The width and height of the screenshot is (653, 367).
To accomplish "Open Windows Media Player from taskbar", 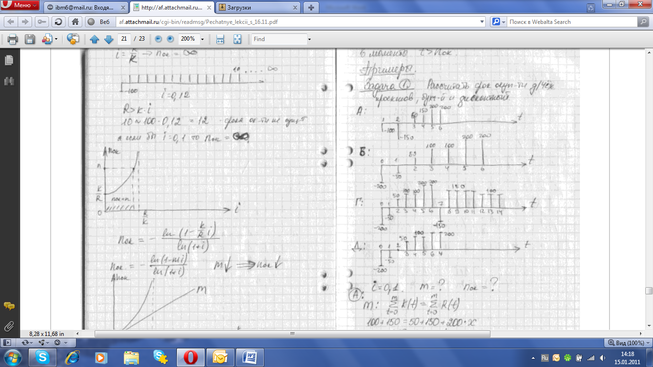I will tap(101, 357).
